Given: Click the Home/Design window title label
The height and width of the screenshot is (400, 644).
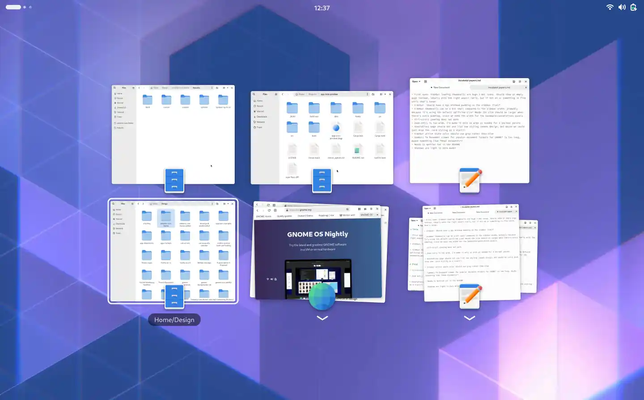Looking at the screenshot, I should tap(174, 320).
